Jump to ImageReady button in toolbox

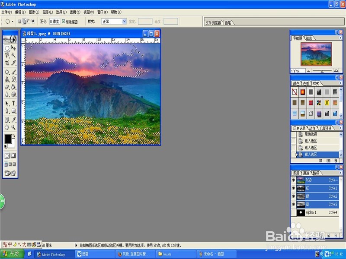pyautogui.click(x=10, y=173)
